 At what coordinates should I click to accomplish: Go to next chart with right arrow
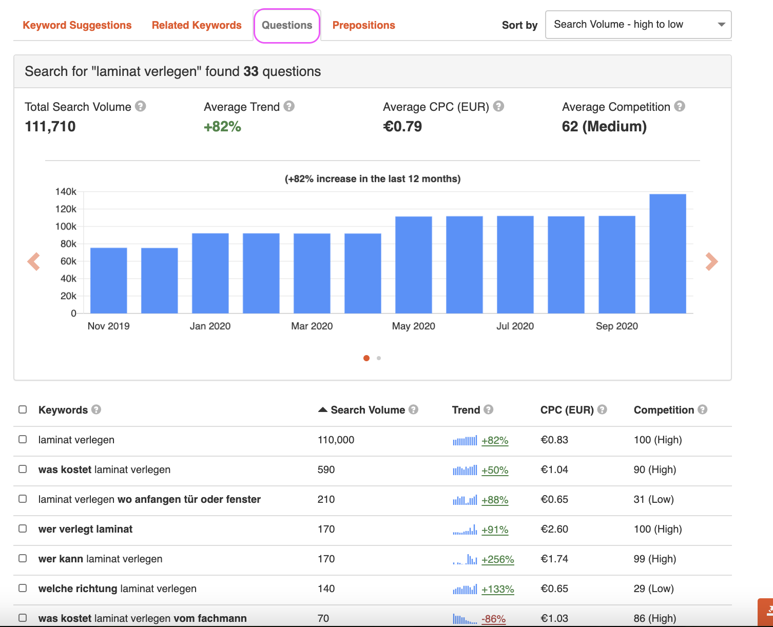(711, 262)
